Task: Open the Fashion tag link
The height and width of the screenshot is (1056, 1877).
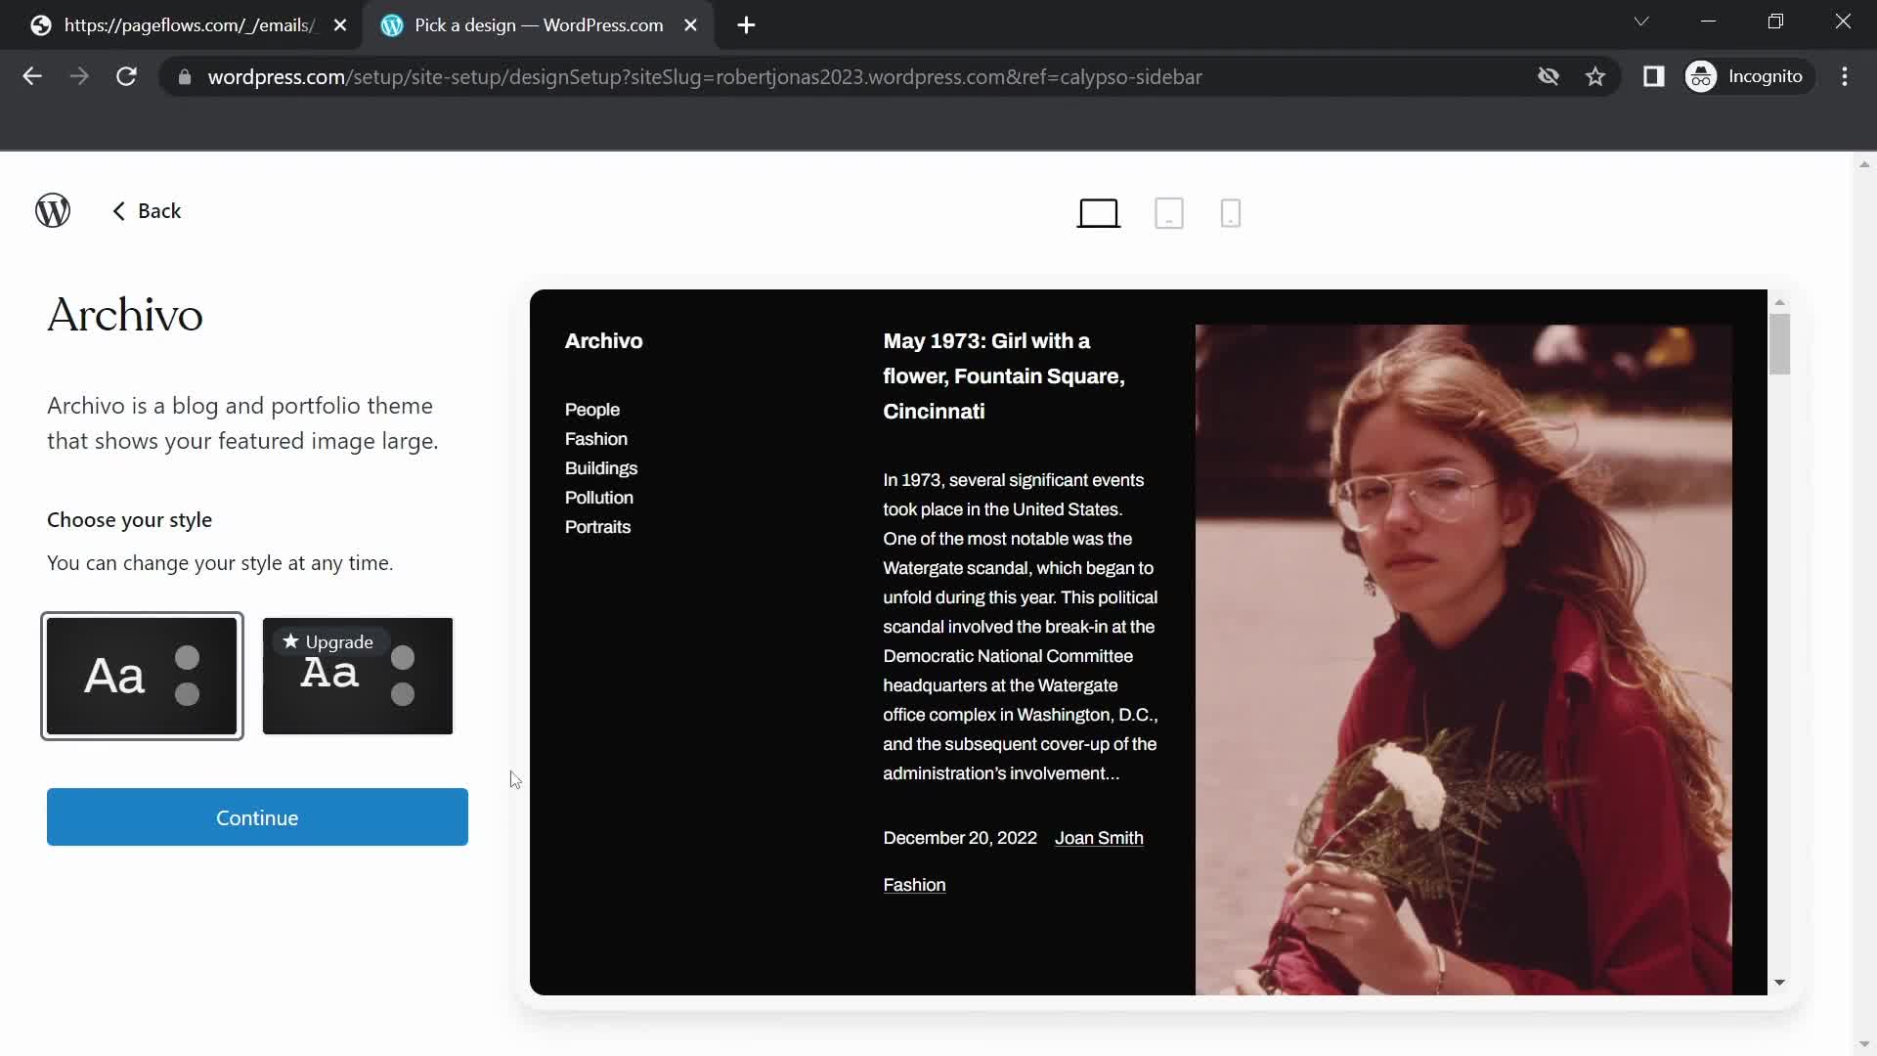Action: (x=914, y=885)
